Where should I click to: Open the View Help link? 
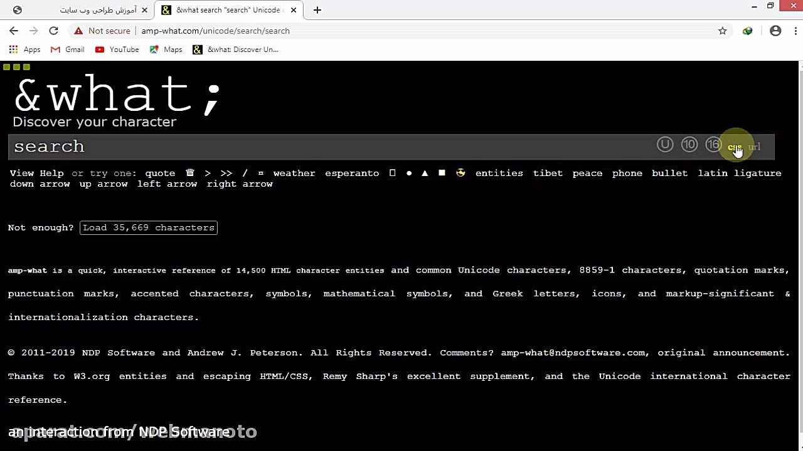pos(36,173)
